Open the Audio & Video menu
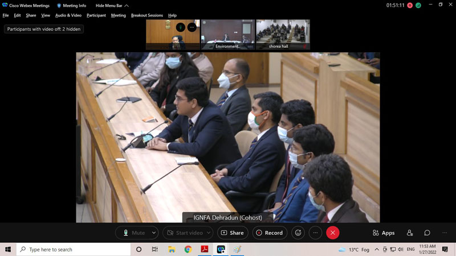 click(x=68, y=15)
